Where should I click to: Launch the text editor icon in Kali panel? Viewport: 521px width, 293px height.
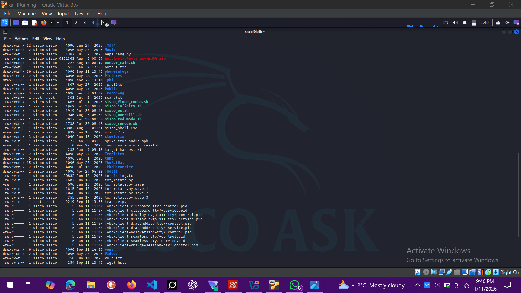pos(34,23)
